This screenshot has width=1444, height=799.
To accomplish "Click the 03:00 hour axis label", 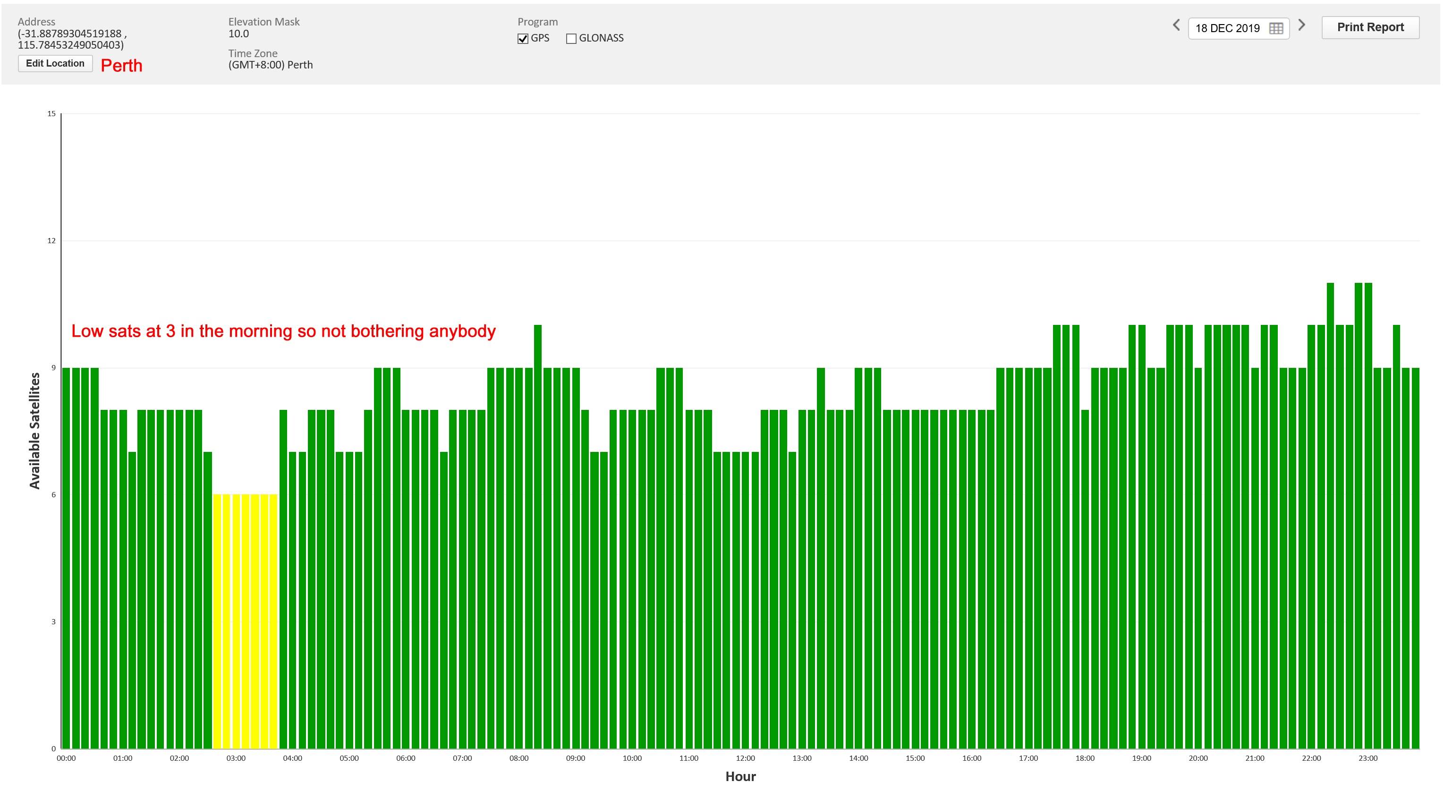I will (x=236, y=758).
